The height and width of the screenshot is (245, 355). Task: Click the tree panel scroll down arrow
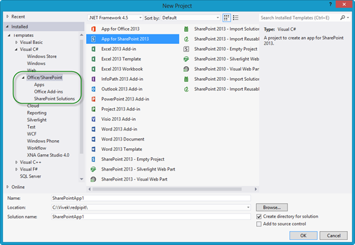click(82, 179)
